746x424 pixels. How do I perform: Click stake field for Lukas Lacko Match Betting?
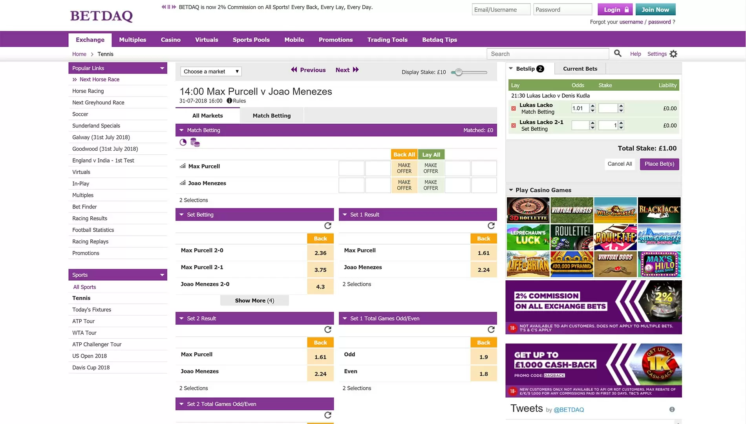point(608,108)
